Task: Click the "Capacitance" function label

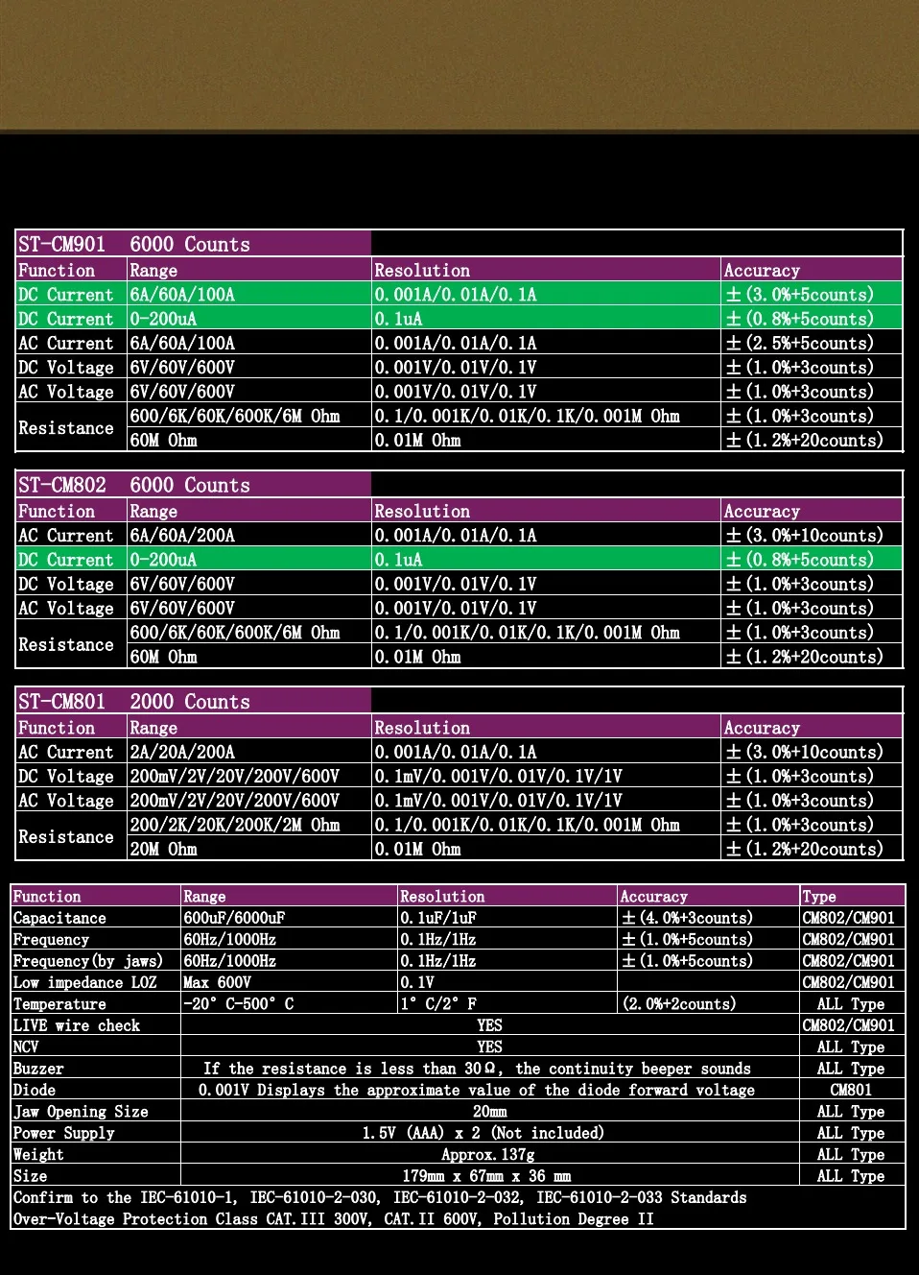Action: 59,918
